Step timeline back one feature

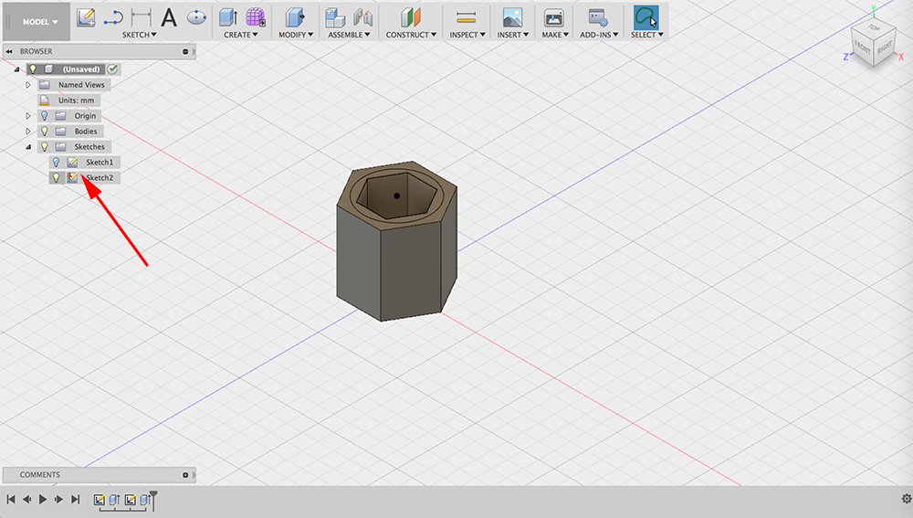26,499
